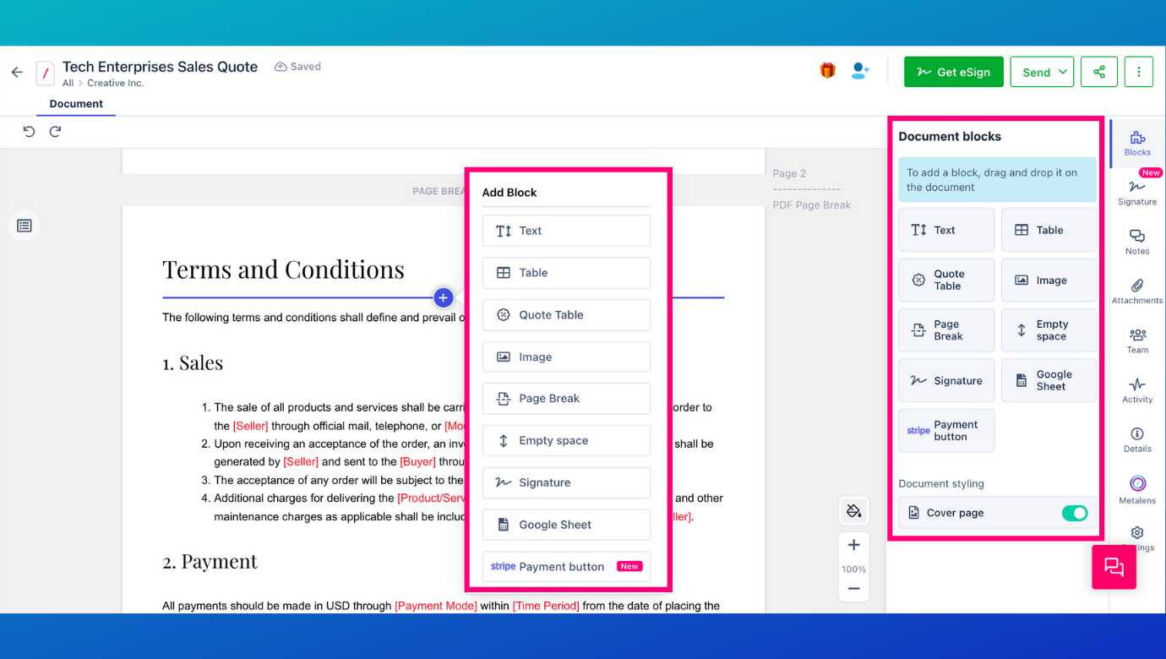Viewport: 1166px width, 659px height.
Task: Open the three-dot more options menu
Action: pyautogui.click(x=1138, y=72)
